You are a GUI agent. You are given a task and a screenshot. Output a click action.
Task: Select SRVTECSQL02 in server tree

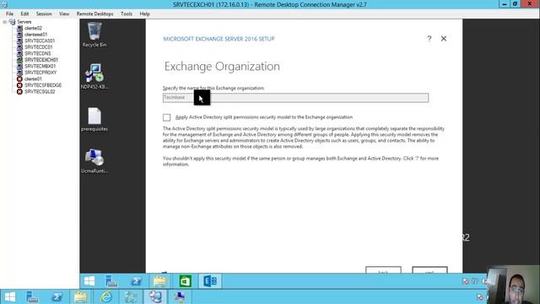[40, 92]
